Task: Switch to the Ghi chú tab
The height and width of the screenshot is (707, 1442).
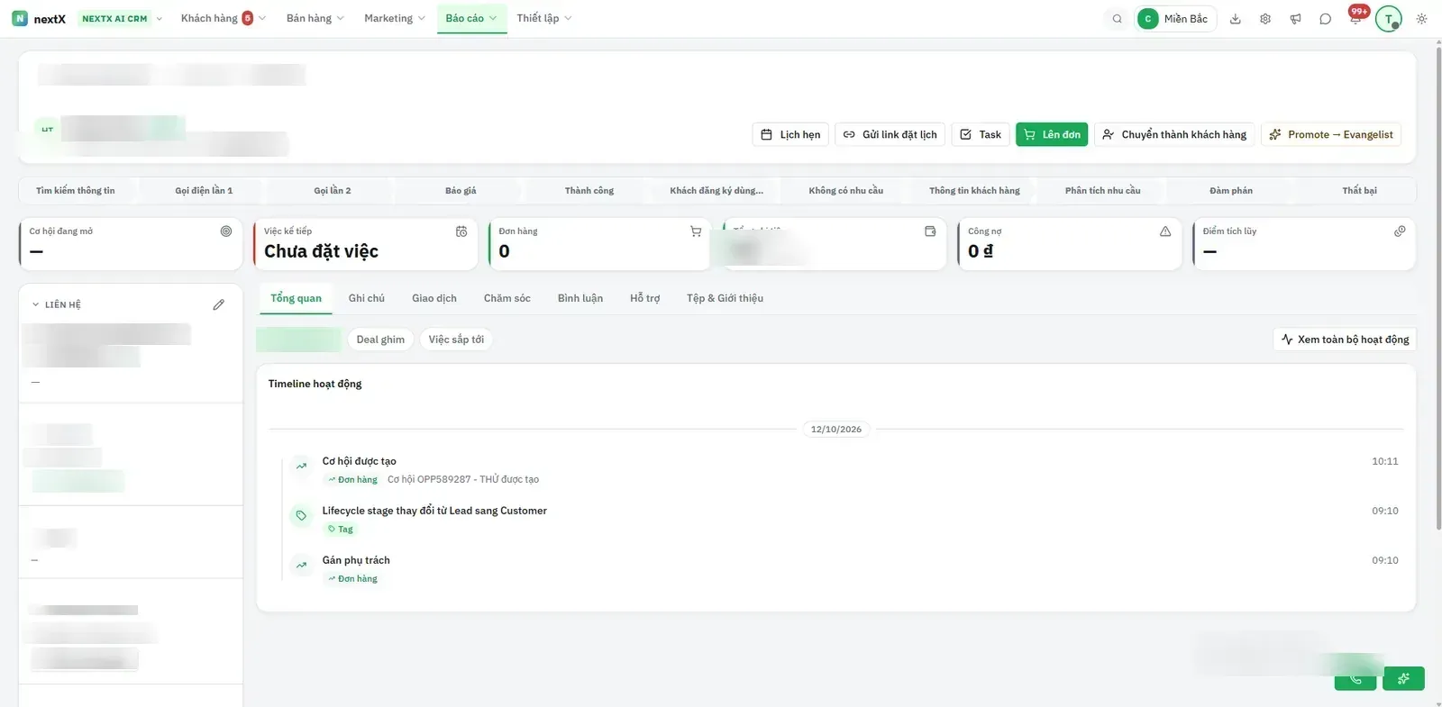Action: pos(367,298)
